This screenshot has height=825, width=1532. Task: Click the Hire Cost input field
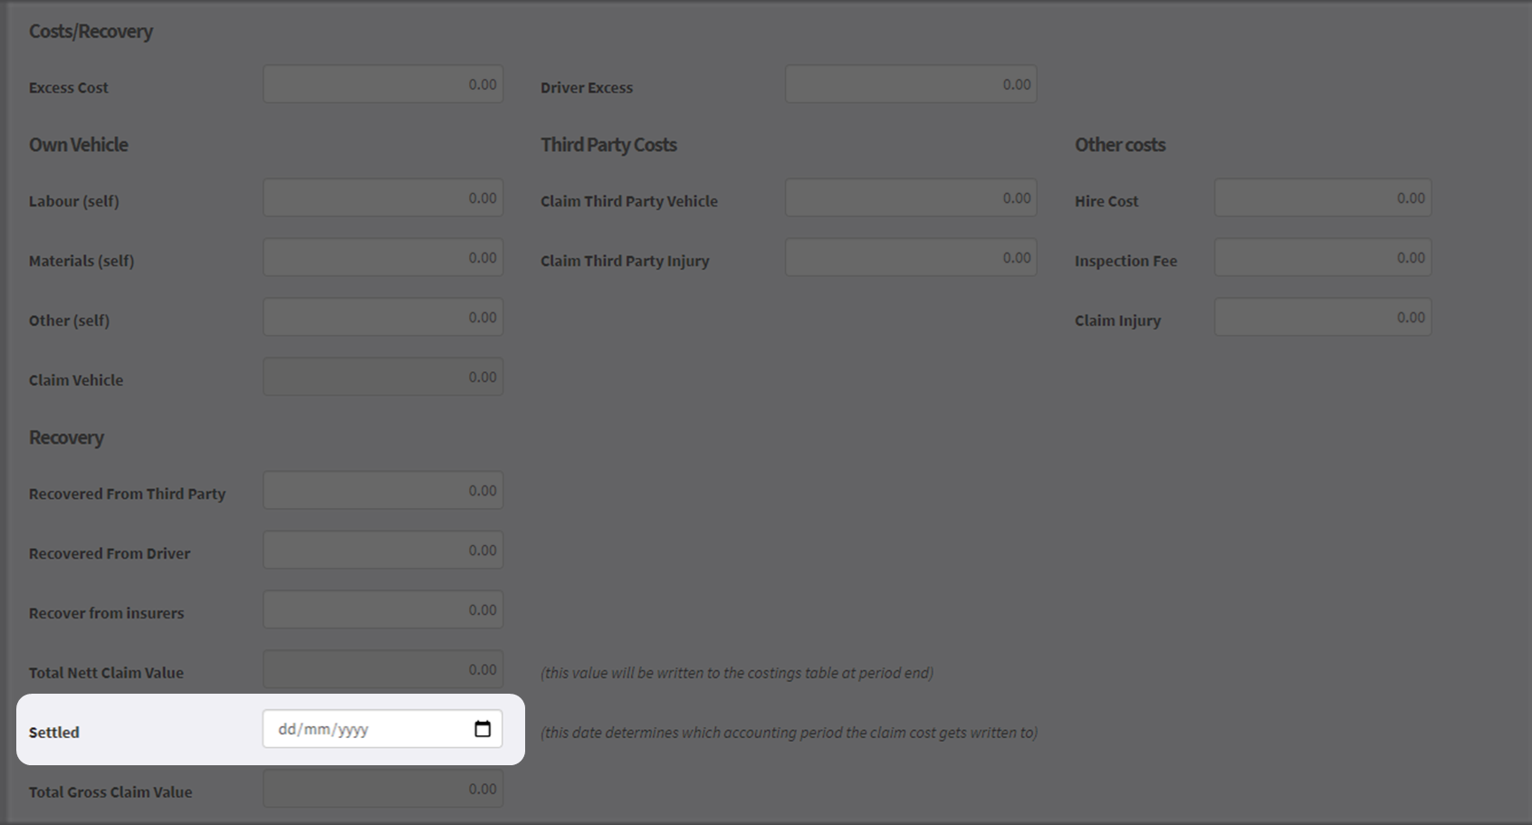tap(1323, 197)
